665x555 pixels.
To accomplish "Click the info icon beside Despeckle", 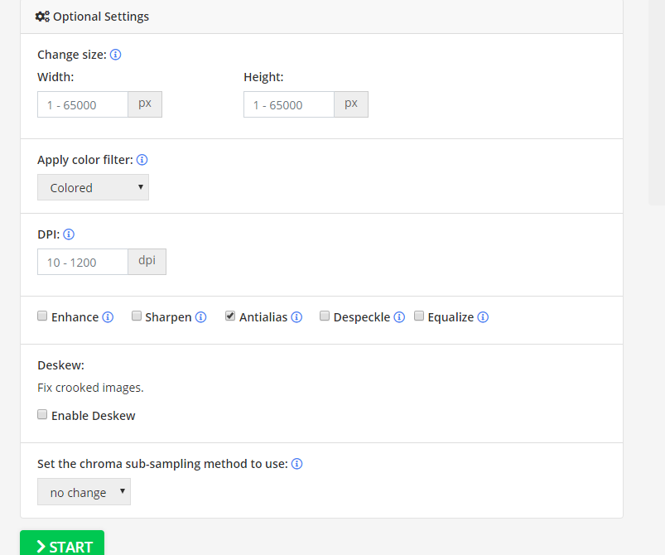I will 399,317.
